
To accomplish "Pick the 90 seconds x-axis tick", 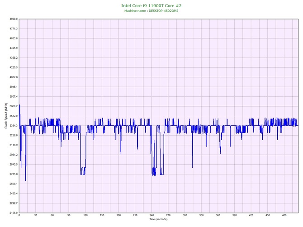I will pos(69,215).
